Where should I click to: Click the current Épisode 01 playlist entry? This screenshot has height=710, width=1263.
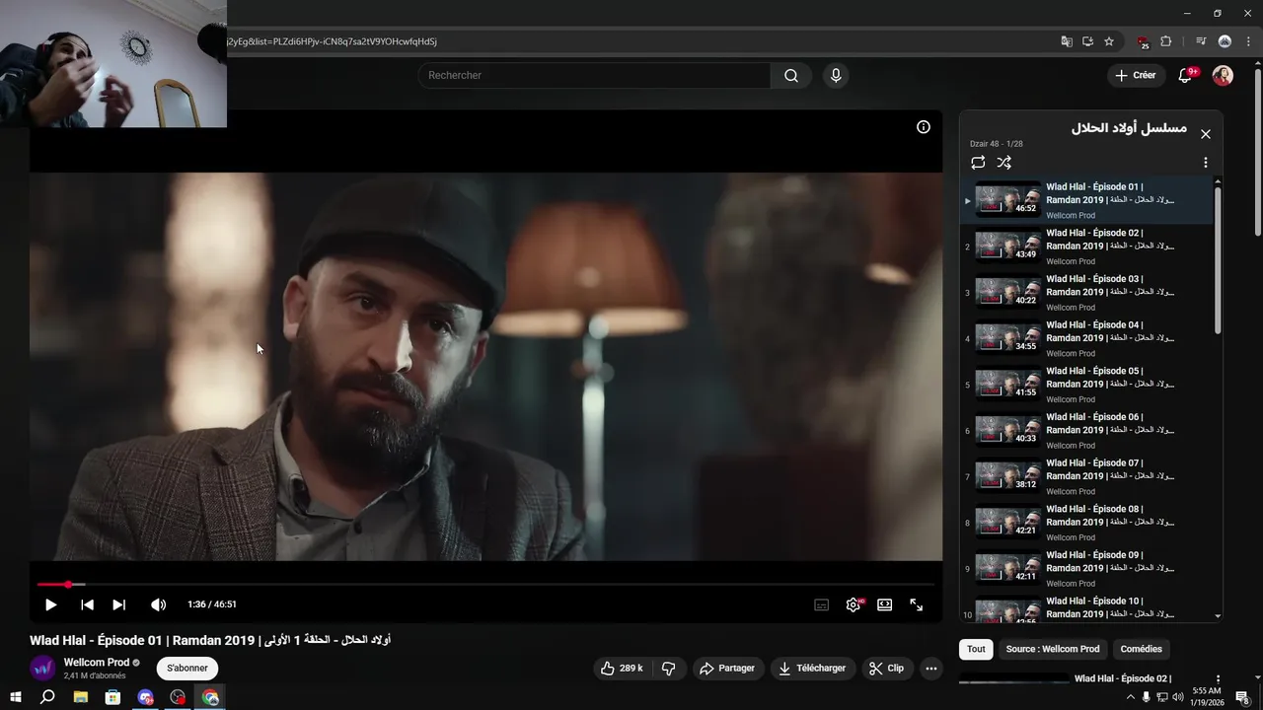pyautogui.click(x=1085, y=200)
